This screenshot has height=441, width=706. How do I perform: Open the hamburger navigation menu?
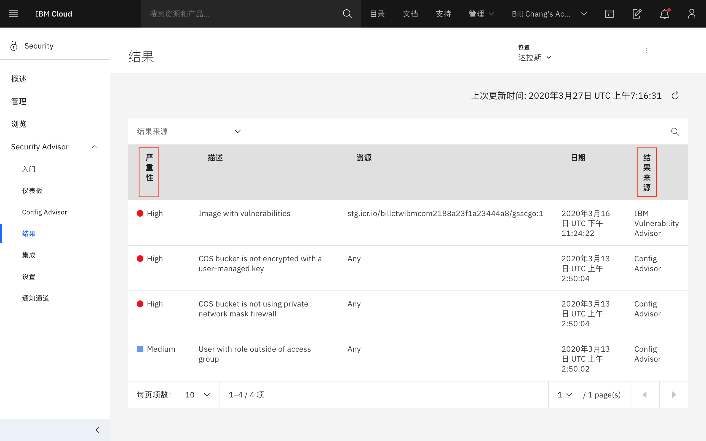(x=13, y=14)
